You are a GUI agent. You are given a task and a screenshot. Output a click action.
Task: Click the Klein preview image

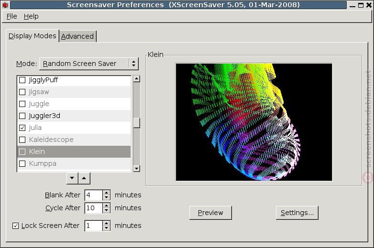pos(254,122)
